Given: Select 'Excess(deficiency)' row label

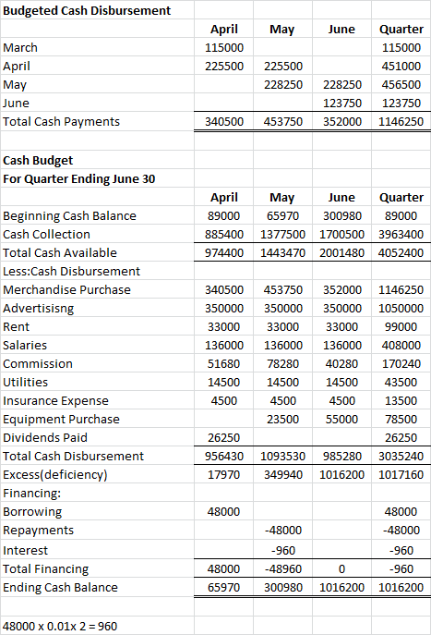Looking at the screenshot, I should coord(97,474).
